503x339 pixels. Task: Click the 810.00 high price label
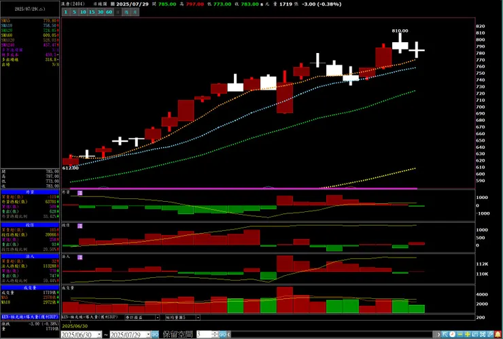tap(400, 31)
